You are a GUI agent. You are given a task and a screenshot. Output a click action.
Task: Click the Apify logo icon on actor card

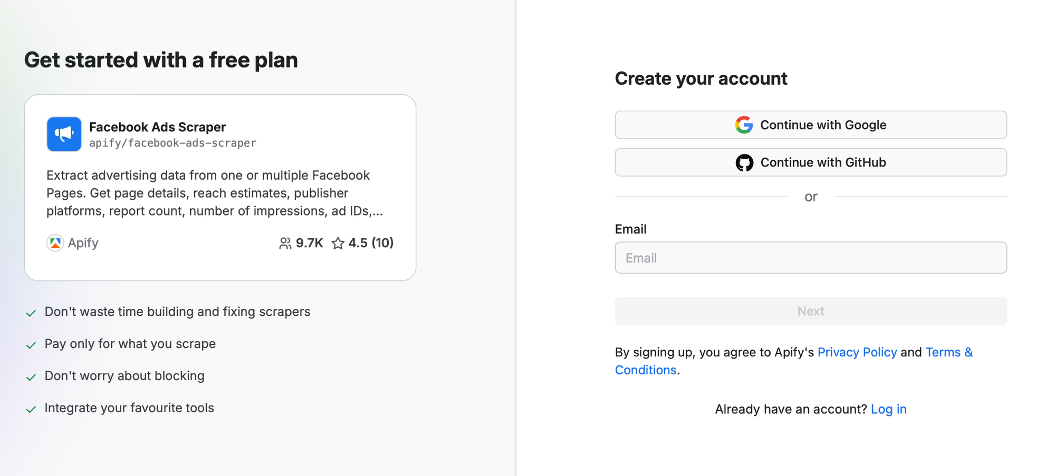tap(55, 243)
